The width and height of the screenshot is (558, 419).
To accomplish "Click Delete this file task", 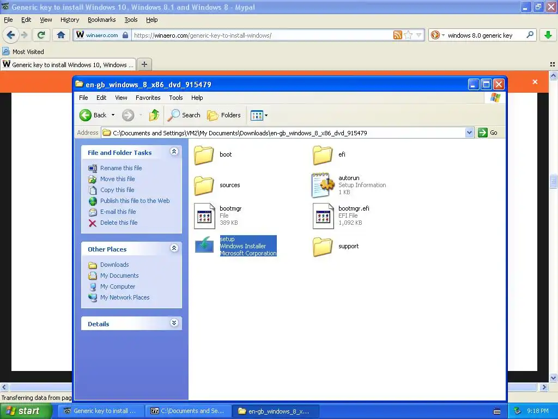I will coord(118,223).
